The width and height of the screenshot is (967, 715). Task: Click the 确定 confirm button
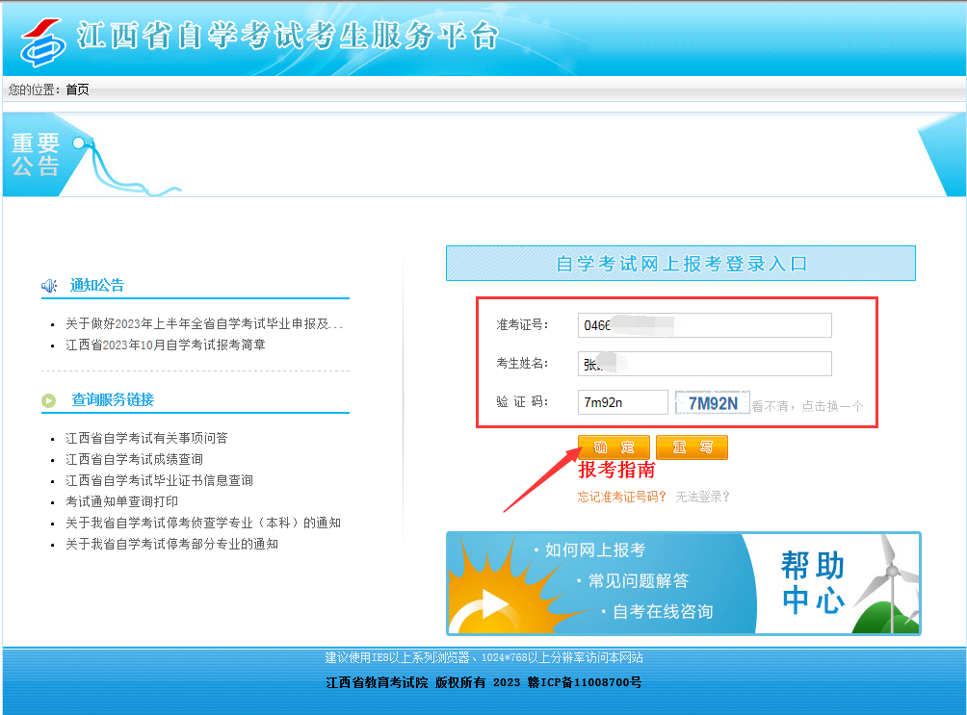click(614, 446)
